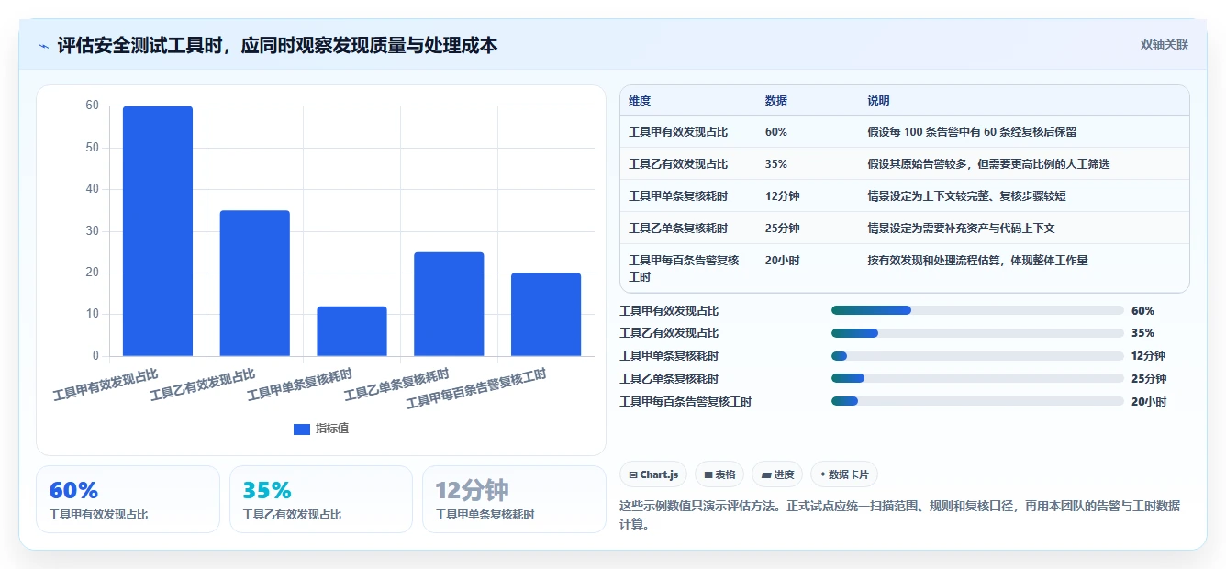
Task: Click the y-axis label 30
Action: pyautogui.click(x=93, y=230)
